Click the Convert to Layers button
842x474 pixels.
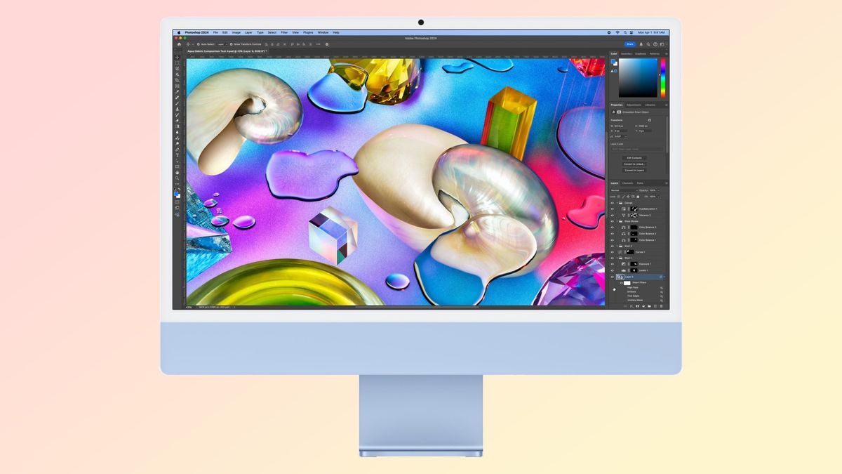[x=636, y=170]
